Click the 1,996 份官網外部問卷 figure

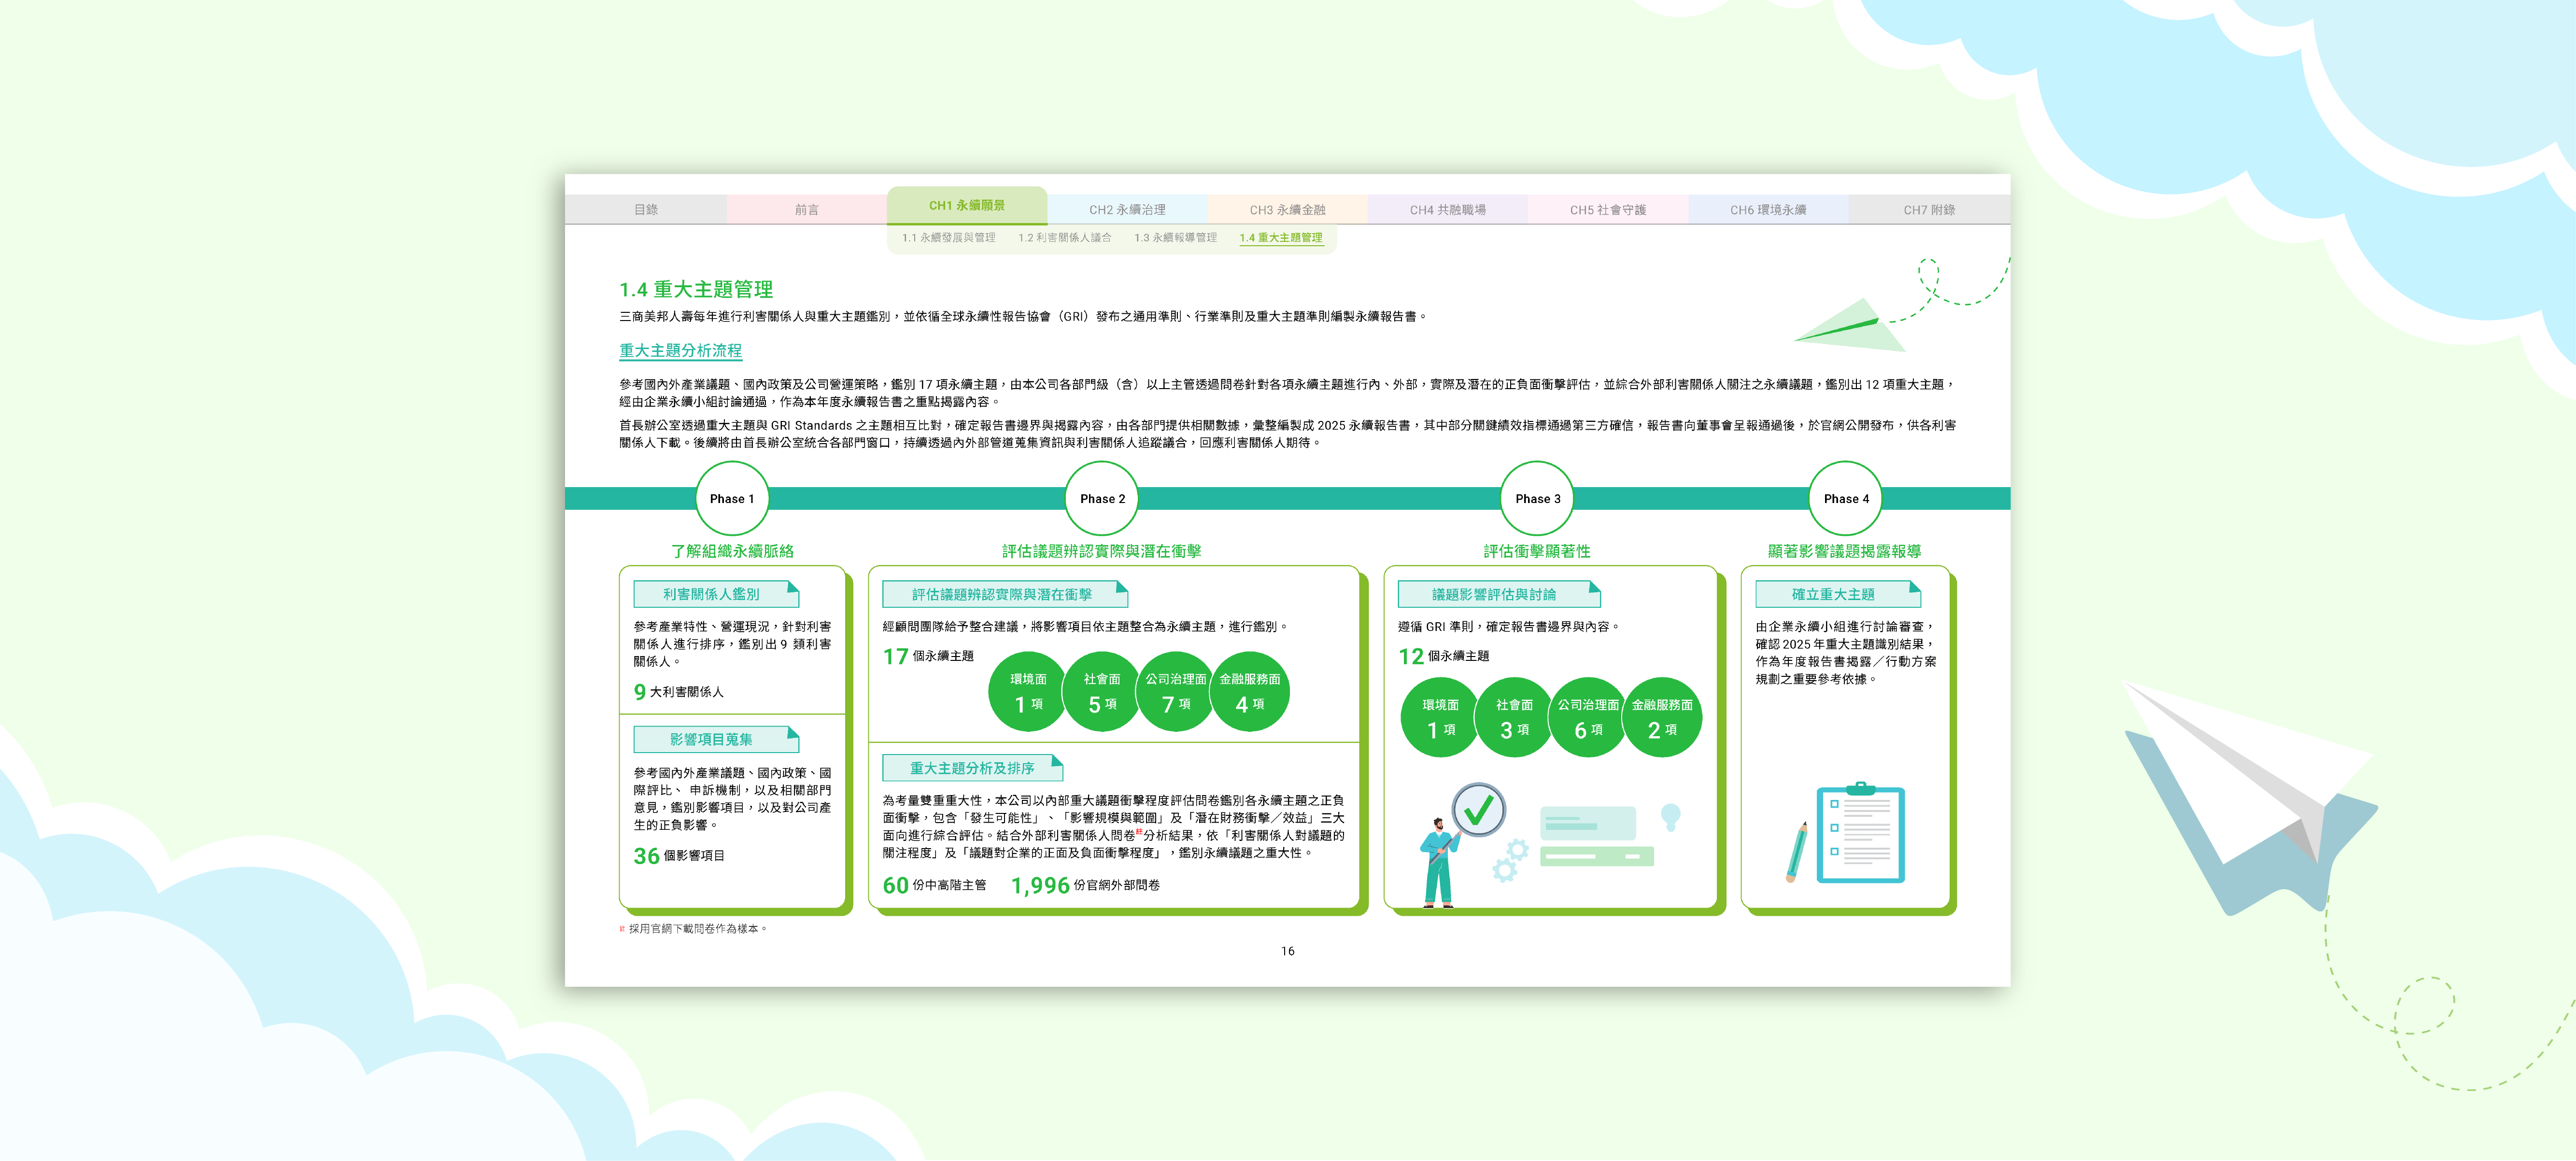click(1085, 886)
